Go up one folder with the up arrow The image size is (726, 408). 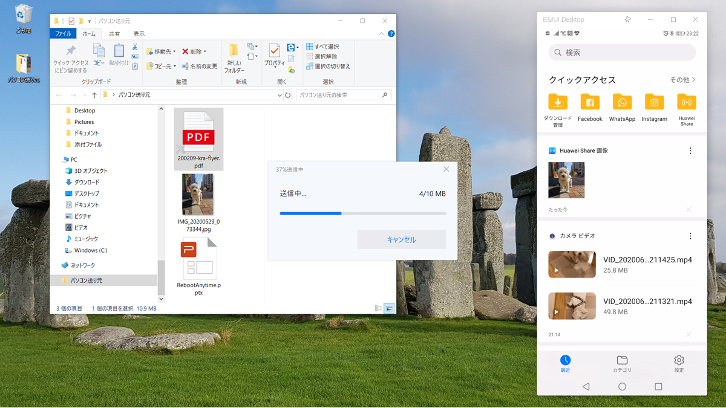(94, 95)
